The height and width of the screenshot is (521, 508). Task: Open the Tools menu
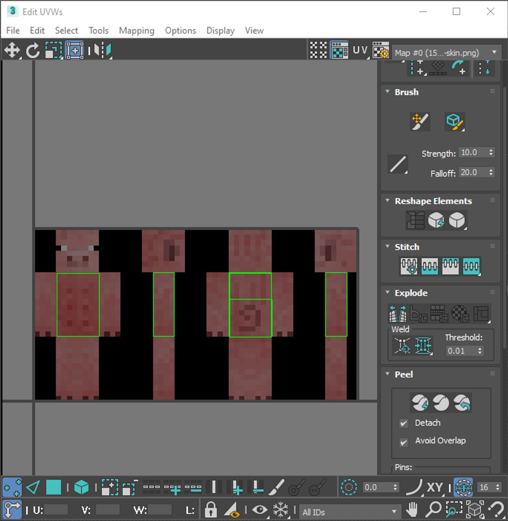[x=99, y=30]
